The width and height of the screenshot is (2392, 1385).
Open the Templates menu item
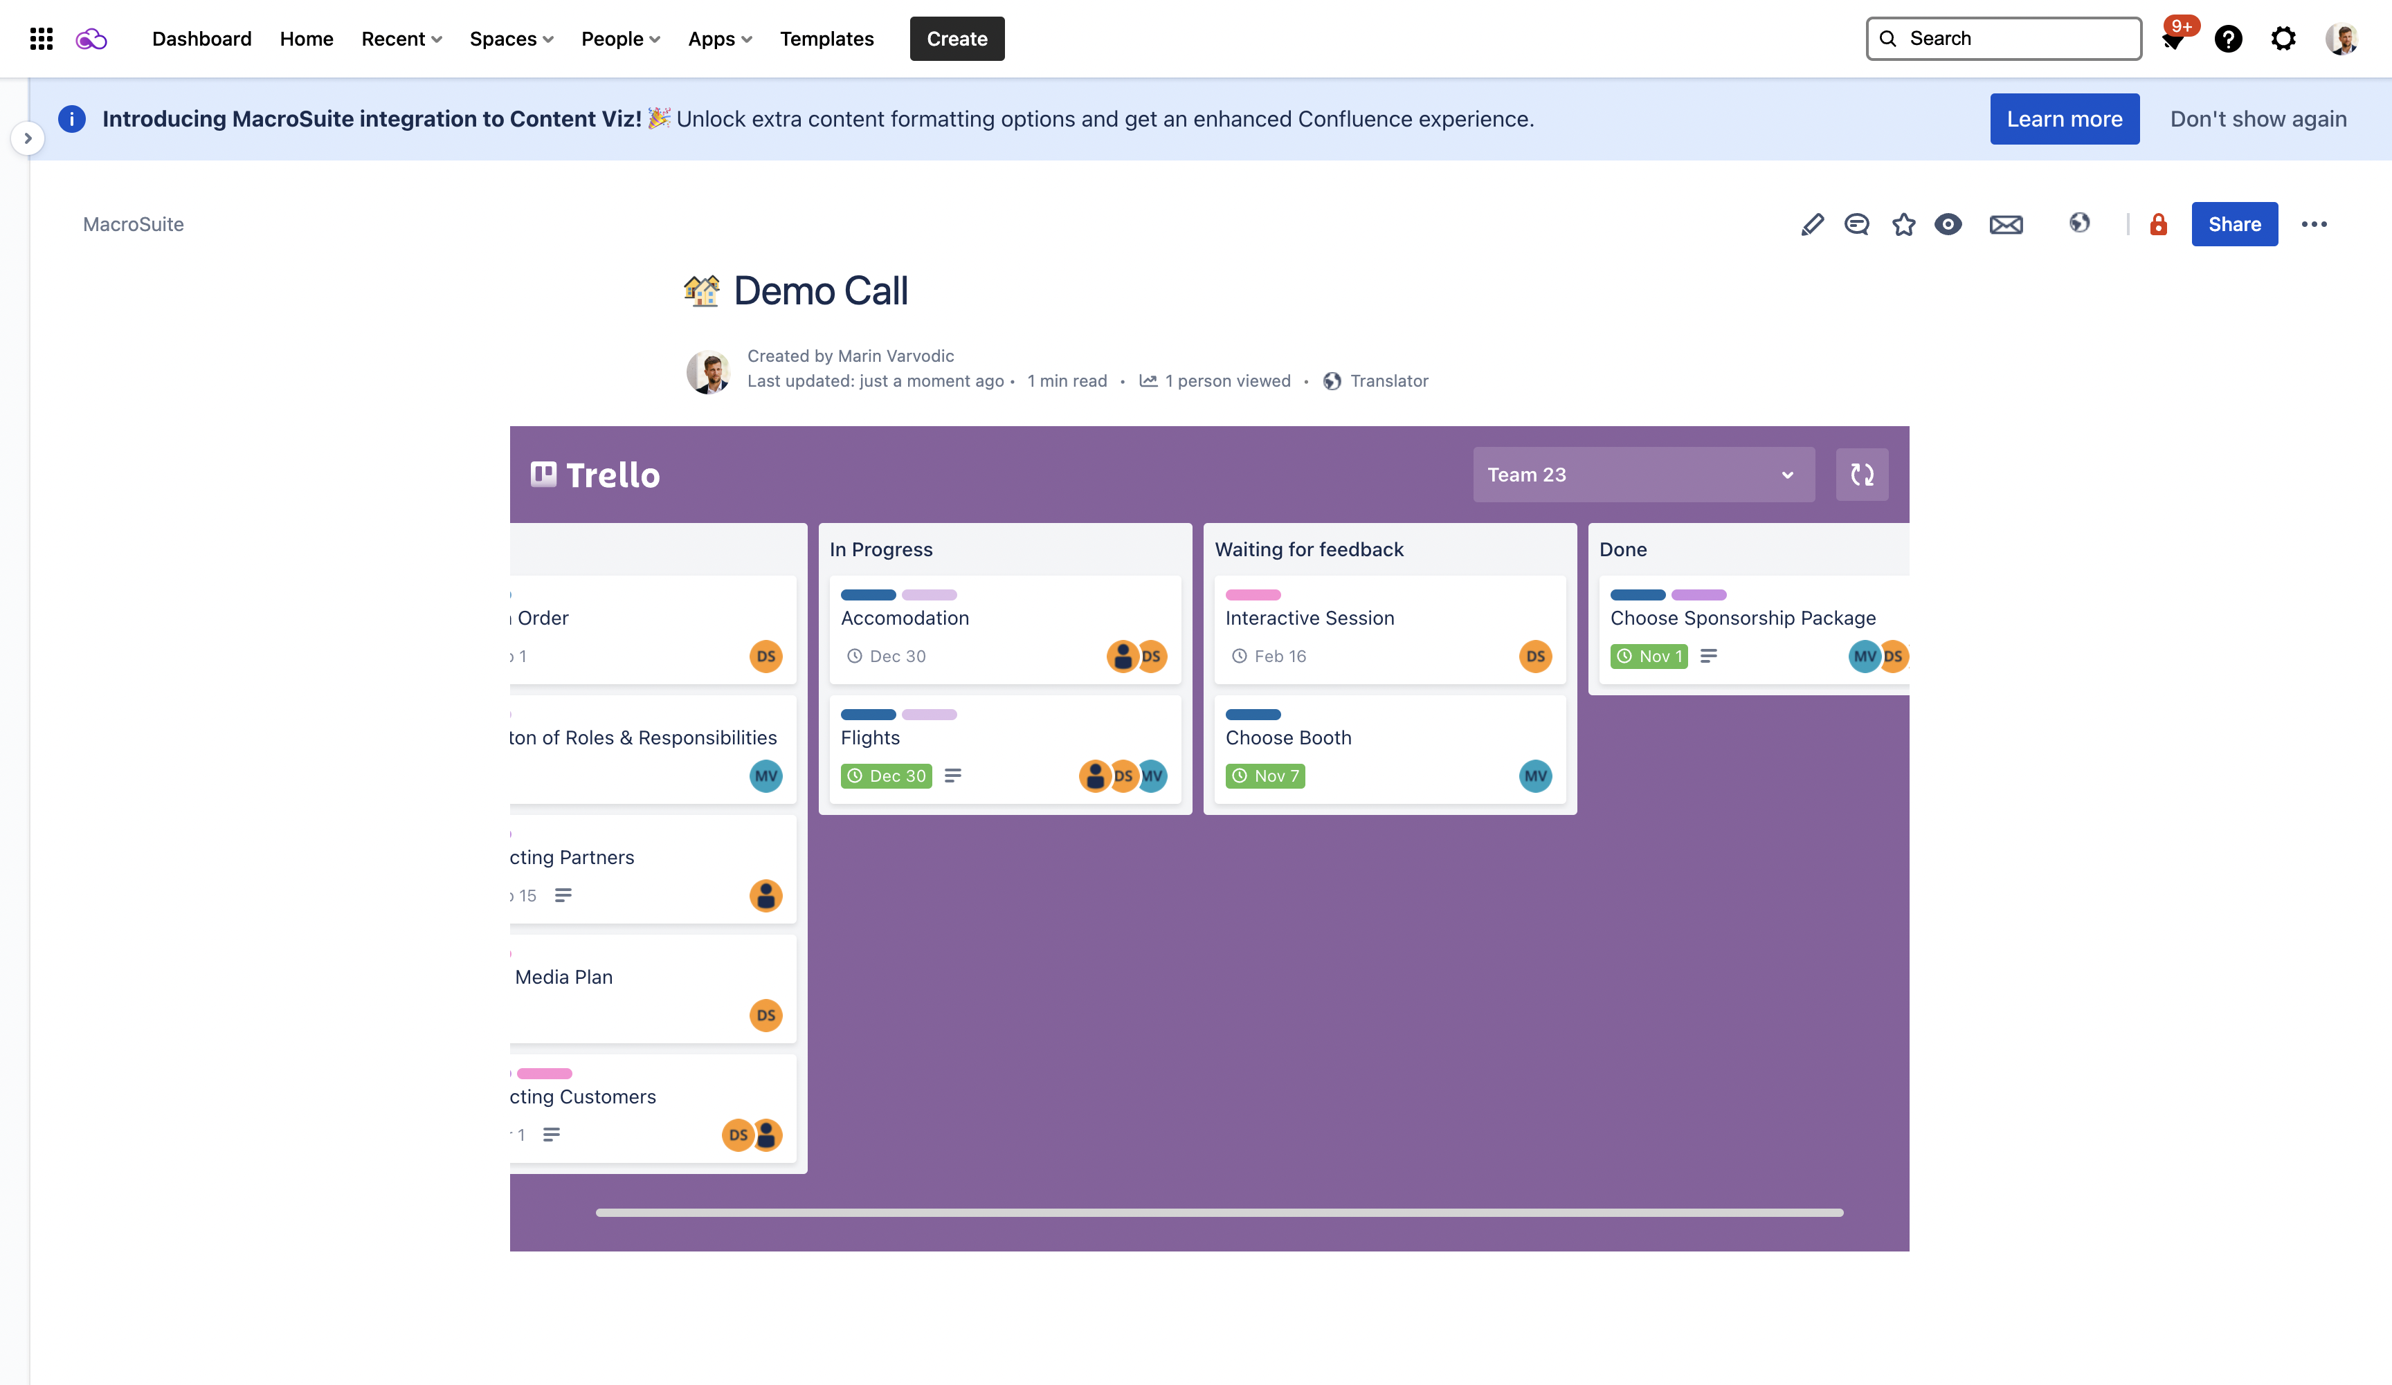[827, 39]
